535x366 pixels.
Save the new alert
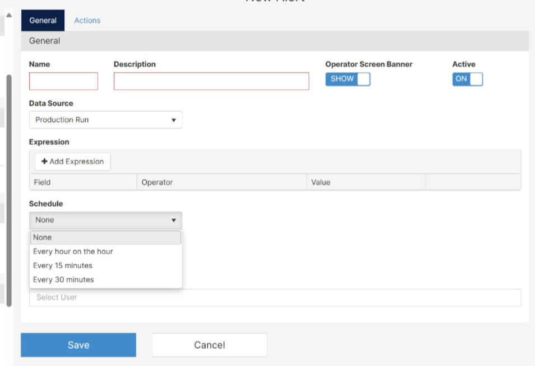[78, 345]
